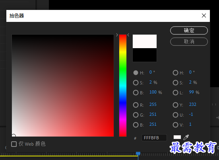Click the original black color swatch

click(145, 55)
